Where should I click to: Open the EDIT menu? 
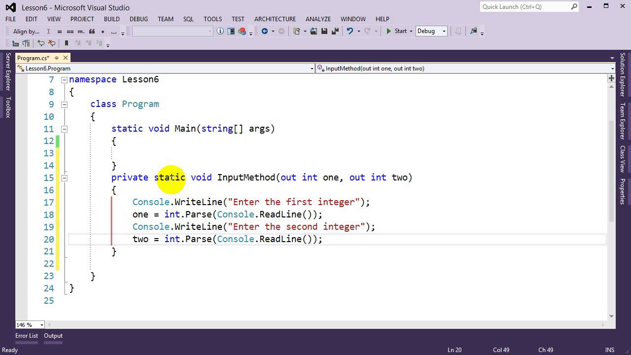32,19
